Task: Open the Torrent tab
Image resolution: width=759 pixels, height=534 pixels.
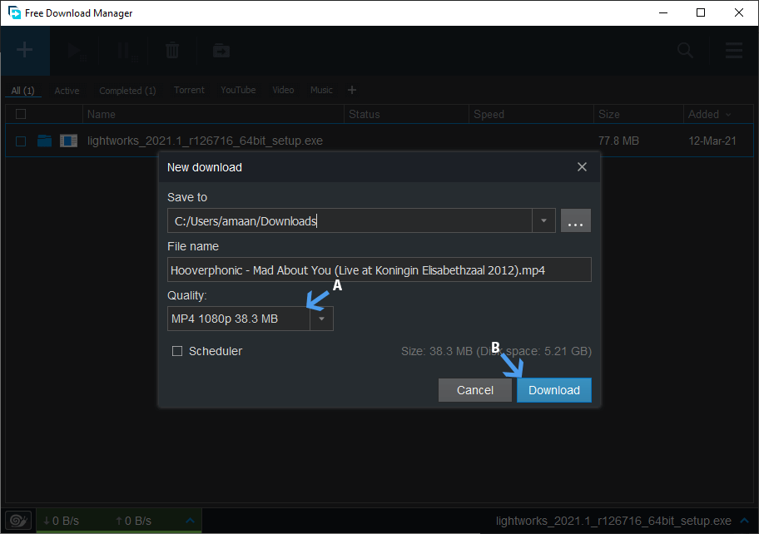Action: [x=189, y=90]
